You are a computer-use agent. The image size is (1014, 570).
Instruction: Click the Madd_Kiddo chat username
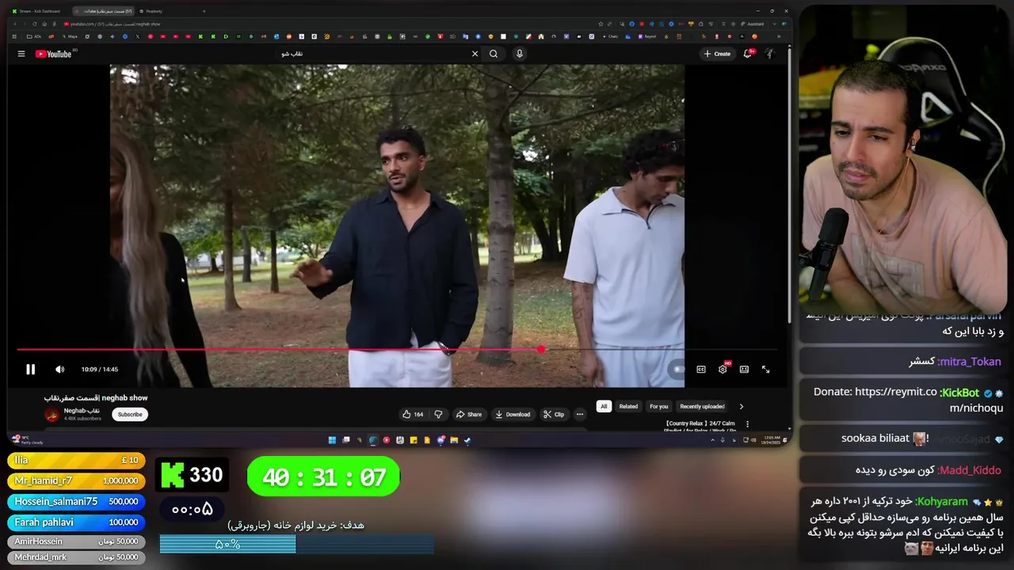(x=970, y=470)
